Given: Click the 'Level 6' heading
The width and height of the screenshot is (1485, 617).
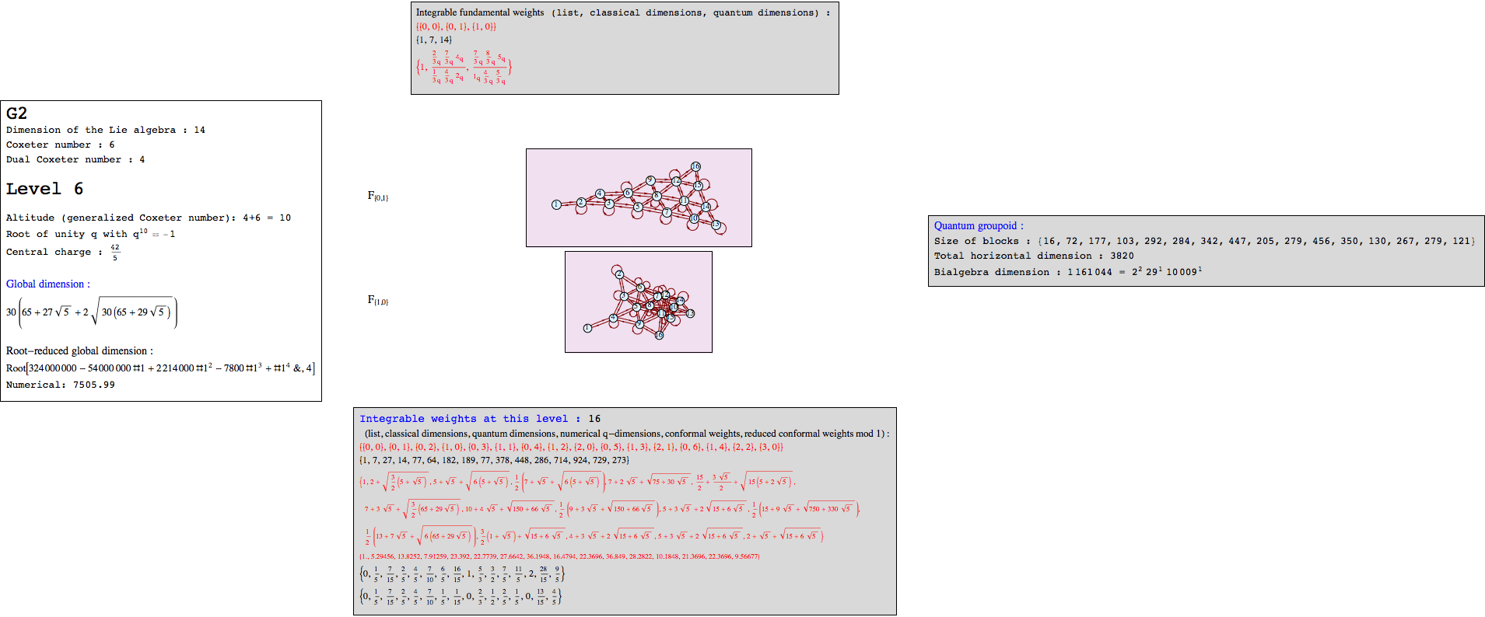Looking at the screenshot, I should (44, 189).
